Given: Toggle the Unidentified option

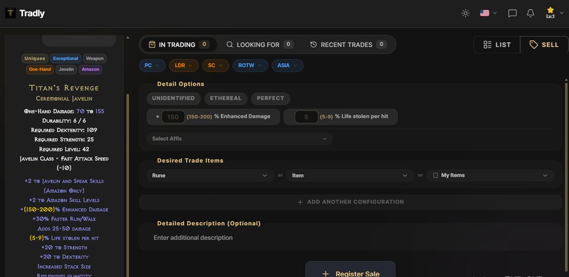Looking at the screenshot, I should pos(173,98).
